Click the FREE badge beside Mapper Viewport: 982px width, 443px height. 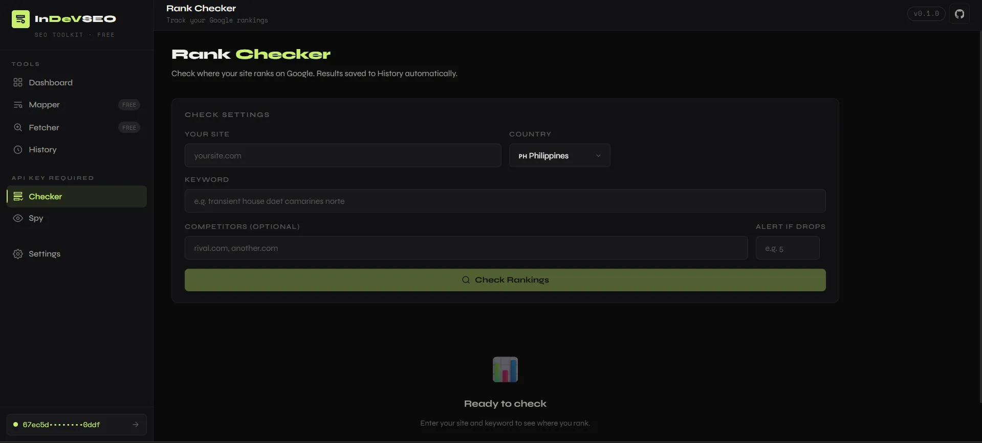click(x=129, y=105)
